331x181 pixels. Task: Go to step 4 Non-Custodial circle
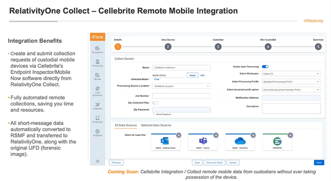click(x=268, y=47)
